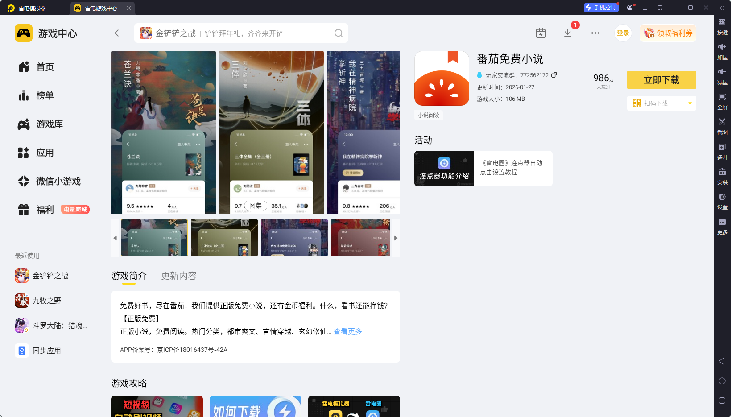Open 金铲铲之战 from recently used
This screenshot has height=417, width=731.
pos(41,276)
